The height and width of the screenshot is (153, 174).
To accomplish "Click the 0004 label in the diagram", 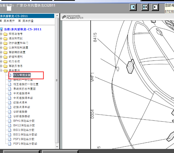I will point(92,114).
